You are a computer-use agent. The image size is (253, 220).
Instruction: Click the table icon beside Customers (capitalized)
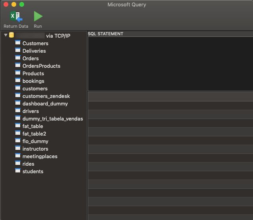pyautogui.click(x=18, y=42)
